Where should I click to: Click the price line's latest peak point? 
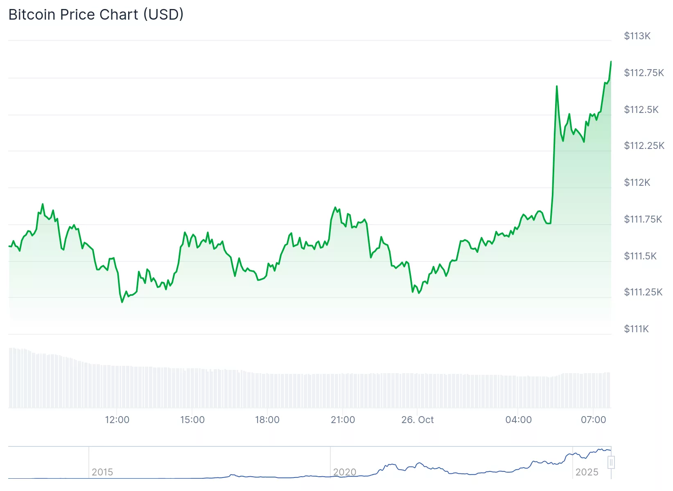point(611,62)
